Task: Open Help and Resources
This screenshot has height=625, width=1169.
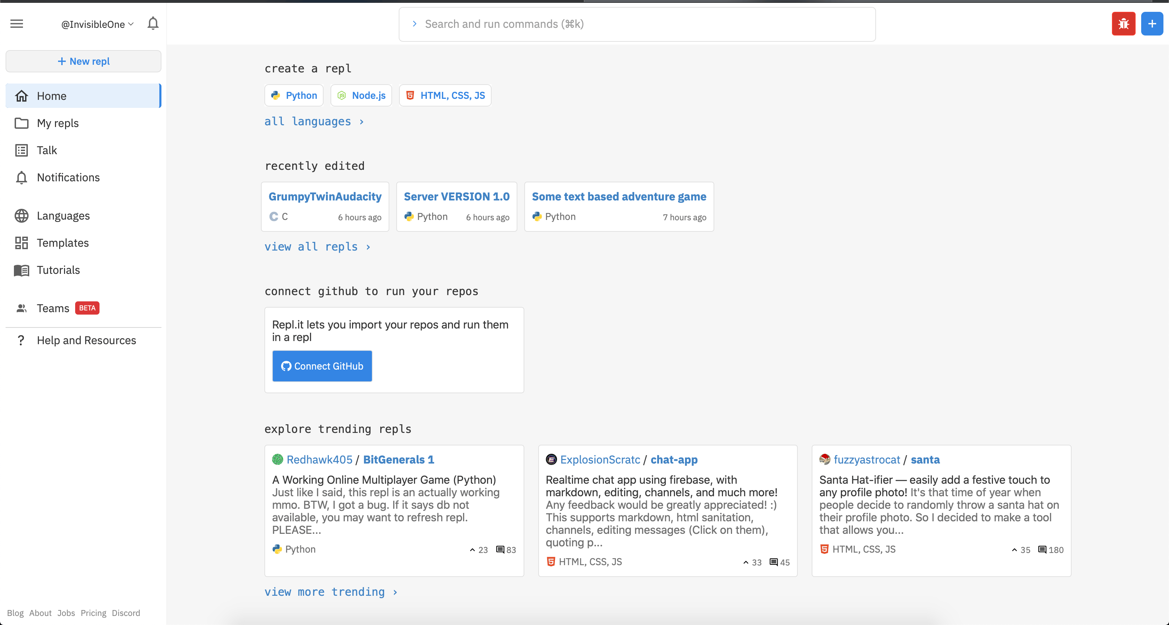Action: (x=83, y=340)
